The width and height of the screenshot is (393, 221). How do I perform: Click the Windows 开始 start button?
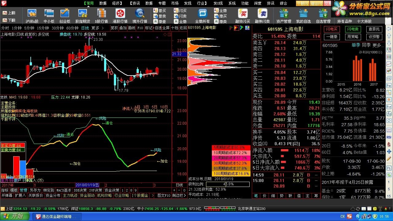[14, 216]
